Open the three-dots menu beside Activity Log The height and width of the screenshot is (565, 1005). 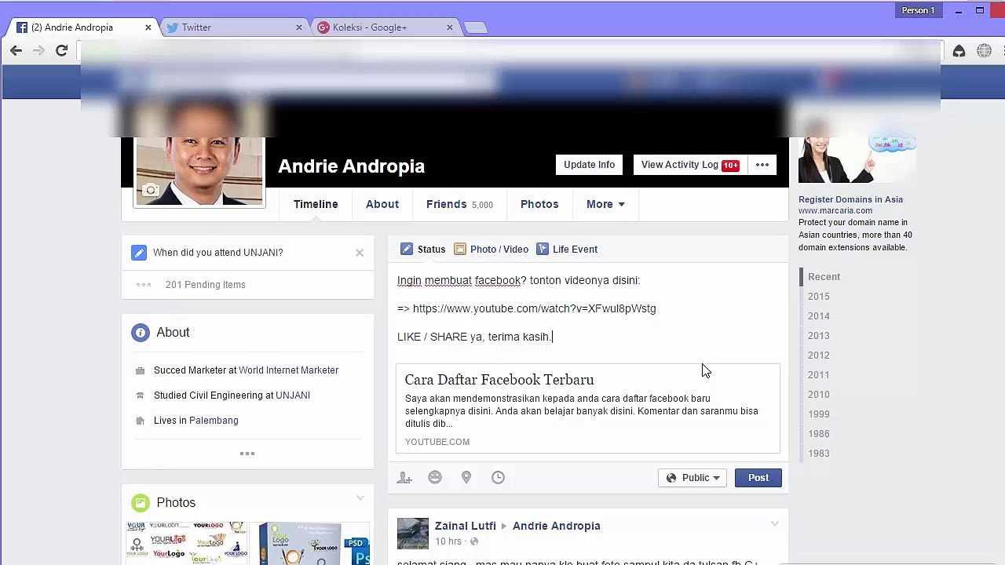tap(762, 165)
